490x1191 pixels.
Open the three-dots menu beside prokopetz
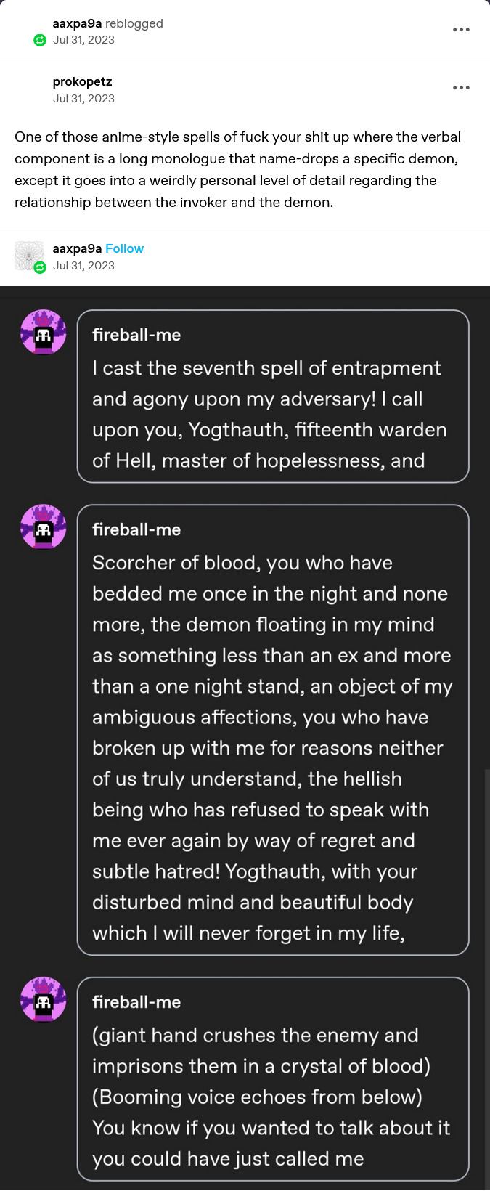pyautogui.click(x=461, y=88)
